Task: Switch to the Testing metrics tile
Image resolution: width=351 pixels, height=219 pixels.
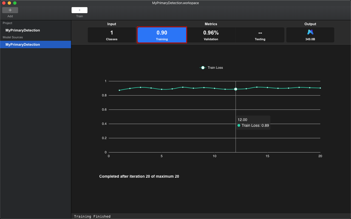Action: (260, 35)
